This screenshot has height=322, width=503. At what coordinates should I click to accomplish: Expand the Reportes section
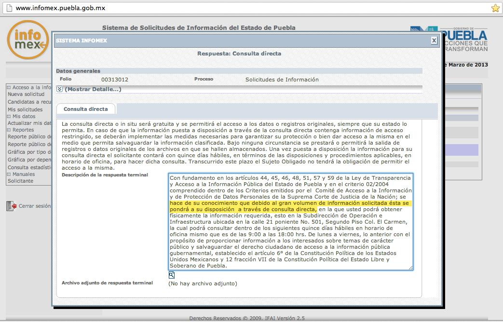click(9, 130)
